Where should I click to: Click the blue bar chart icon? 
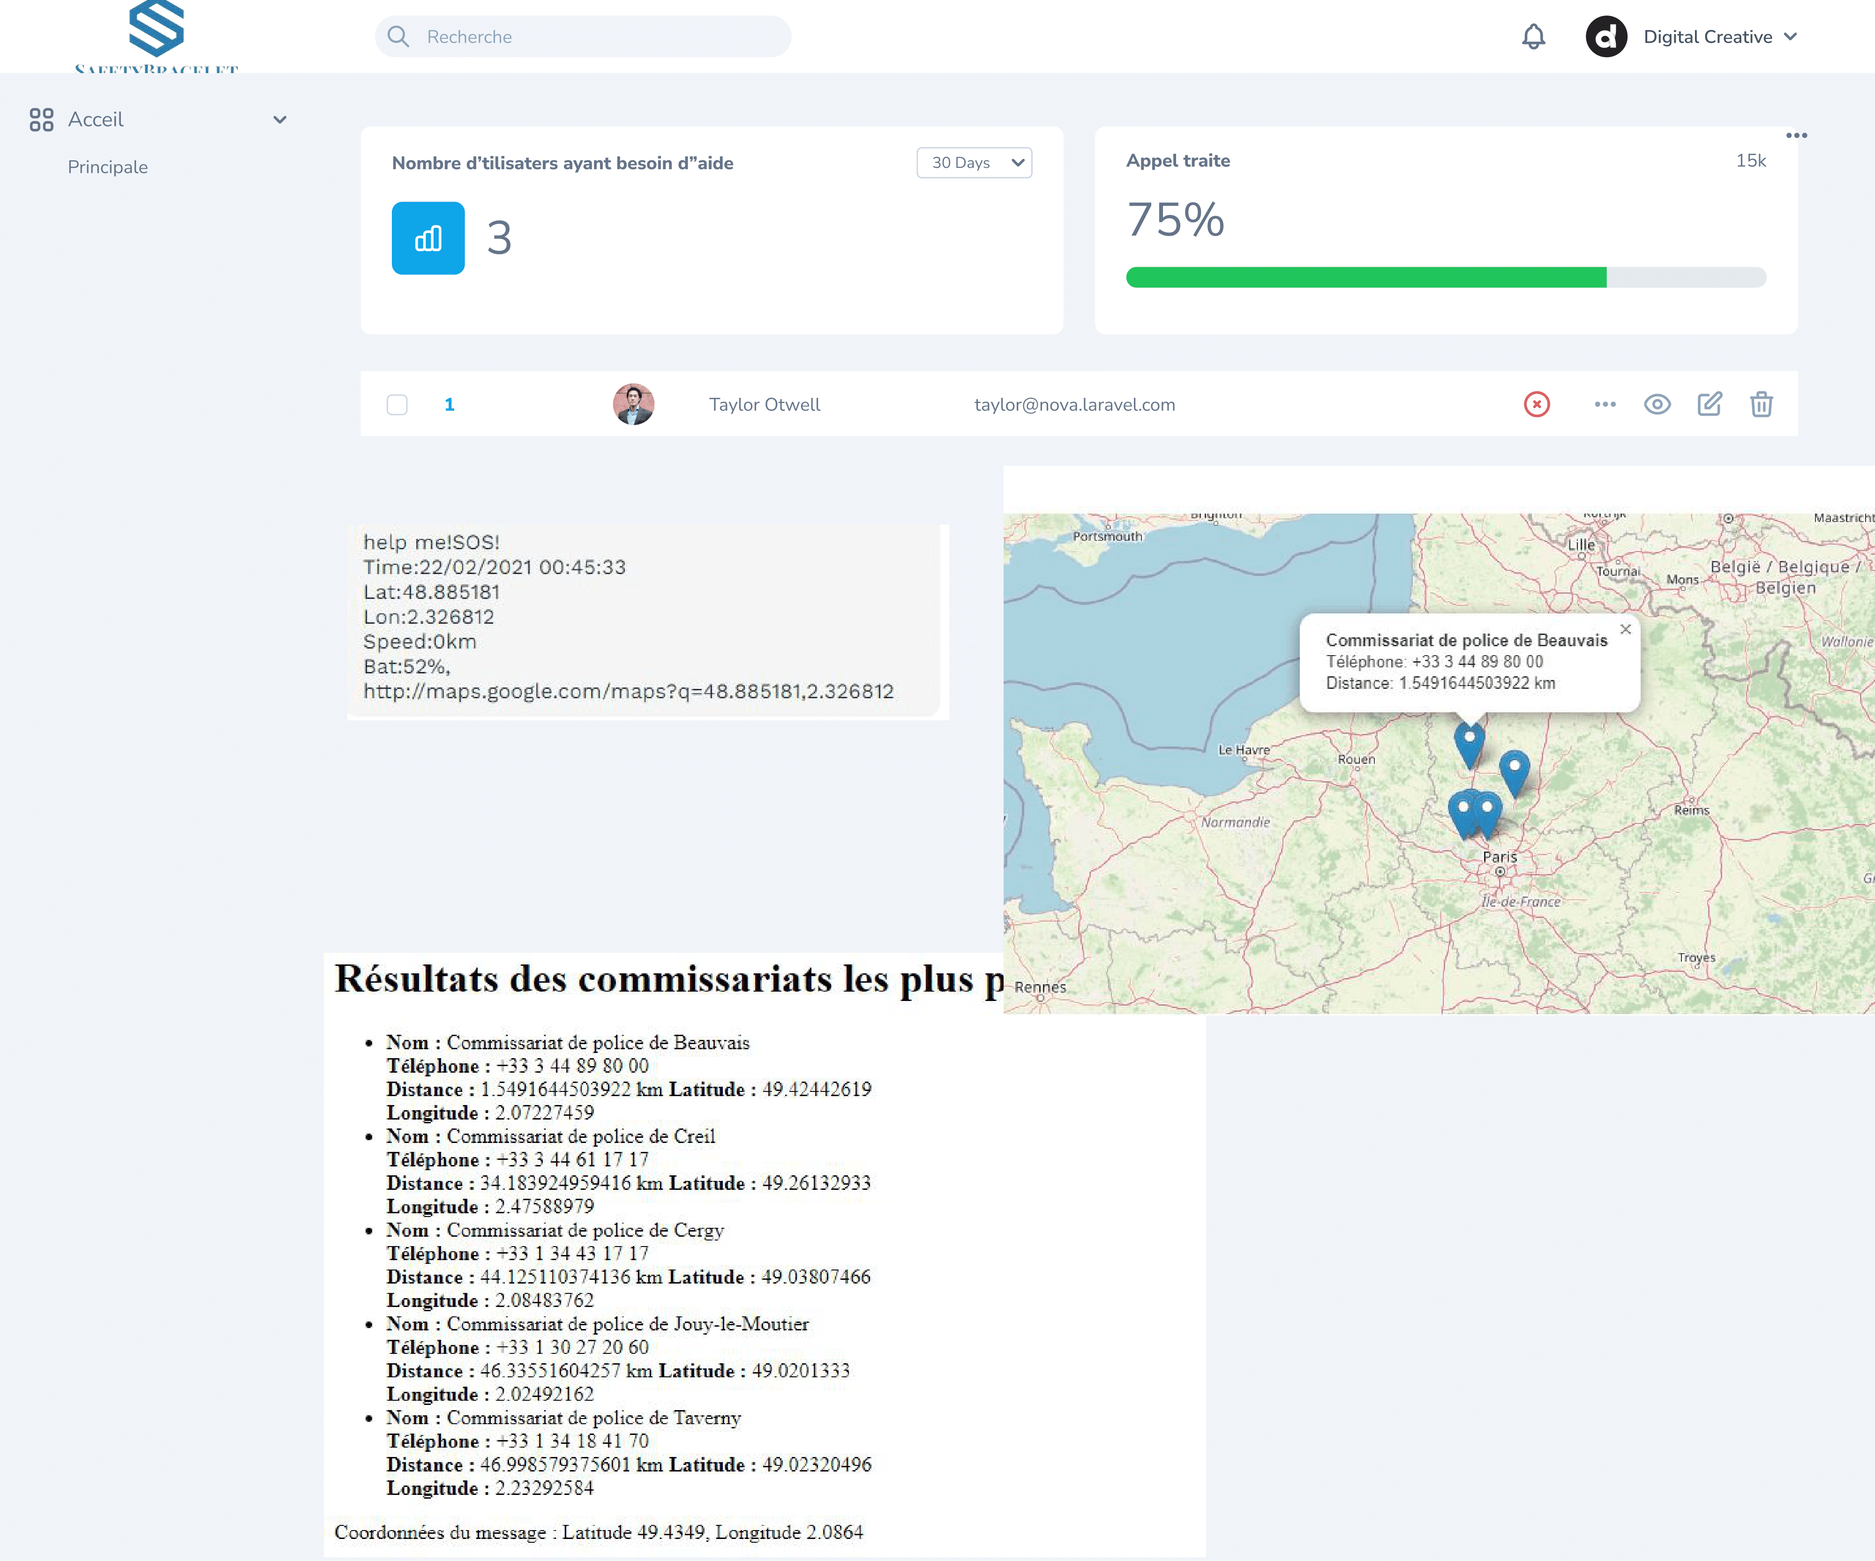(x=427, y=238)
